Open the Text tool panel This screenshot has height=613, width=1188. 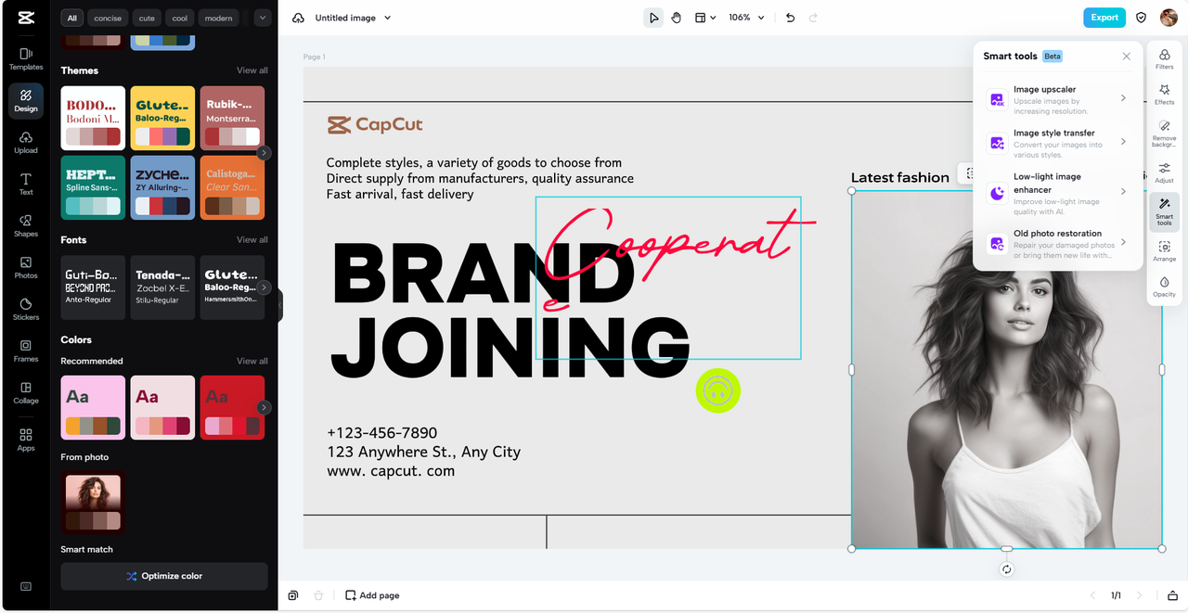coord(26,184)
